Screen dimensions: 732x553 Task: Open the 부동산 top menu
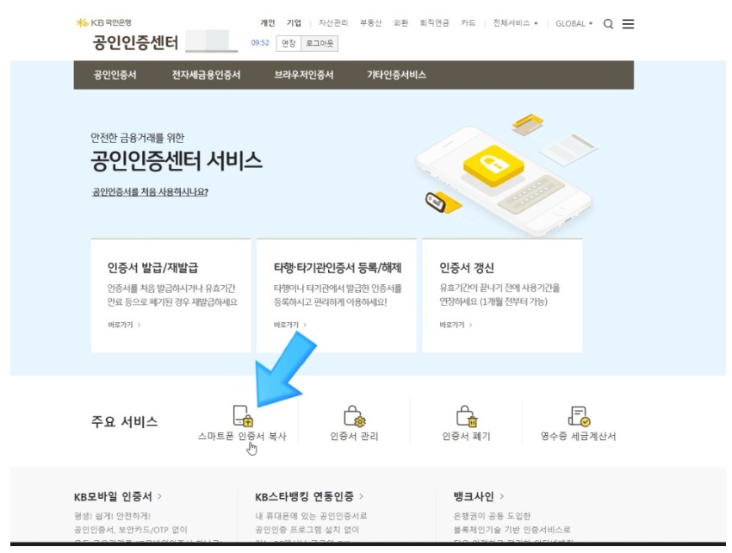(x=370, y=23)
